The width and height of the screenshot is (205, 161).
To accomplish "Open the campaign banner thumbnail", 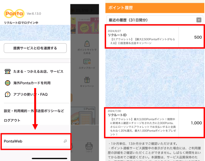I will pyautogui.click(x=88, y=26).
